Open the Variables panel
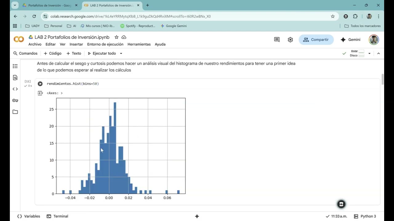394x221 pixels. coord(29,216)
